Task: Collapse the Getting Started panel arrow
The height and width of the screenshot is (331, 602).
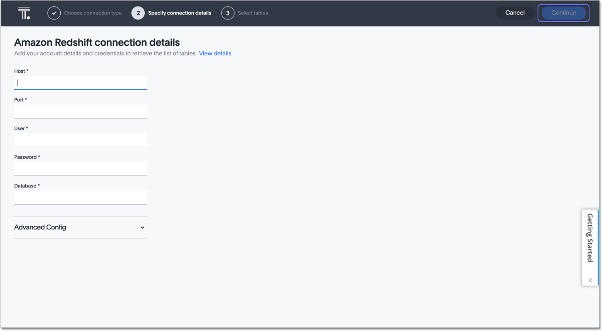Action: (x=590, y=280)
